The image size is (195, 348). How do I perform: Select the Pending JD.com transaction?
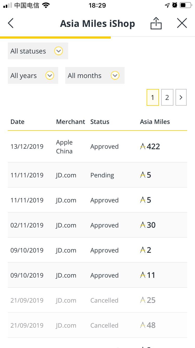pos(97,175)
